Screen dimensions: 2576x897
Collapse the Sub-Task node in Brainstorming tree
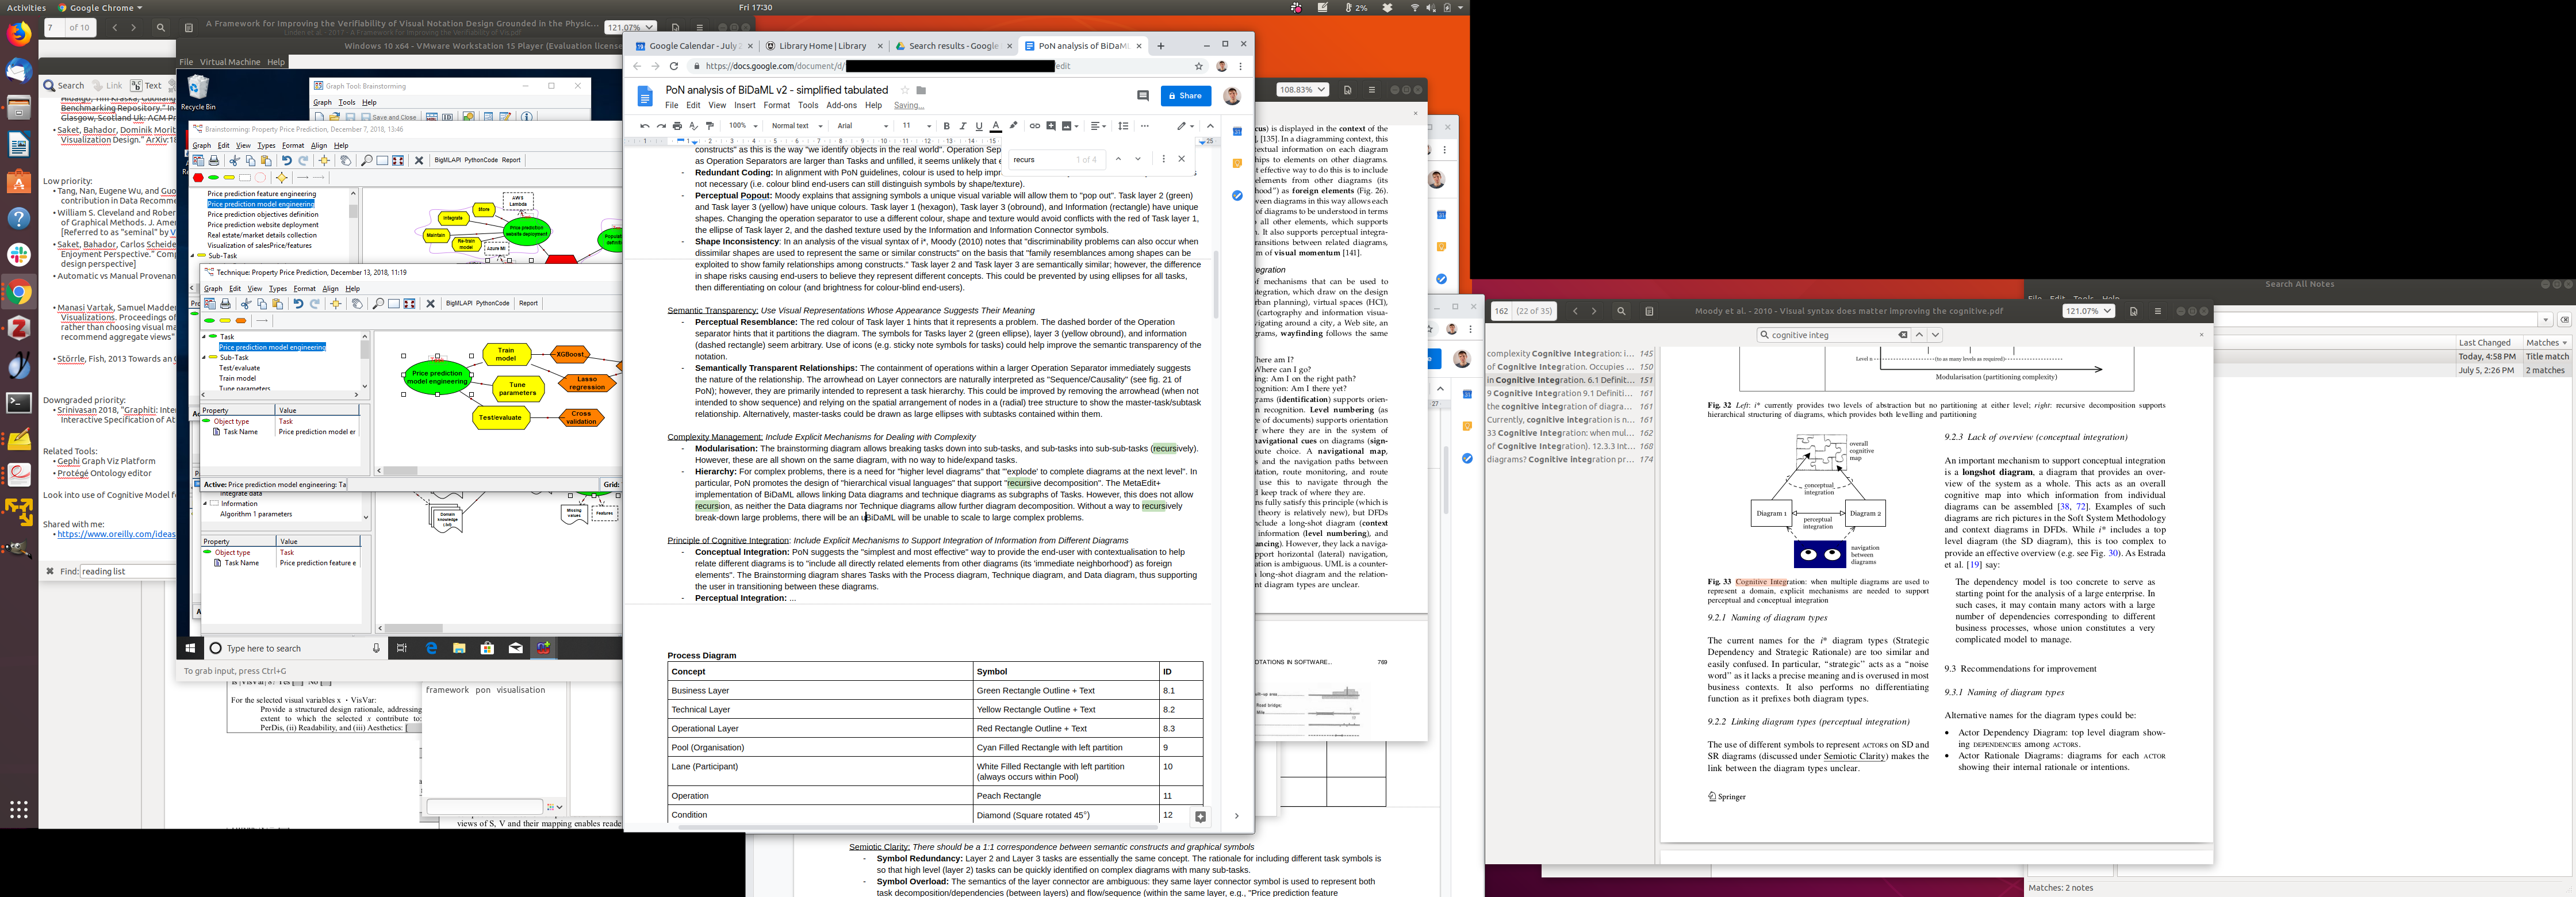pos(194,256)
